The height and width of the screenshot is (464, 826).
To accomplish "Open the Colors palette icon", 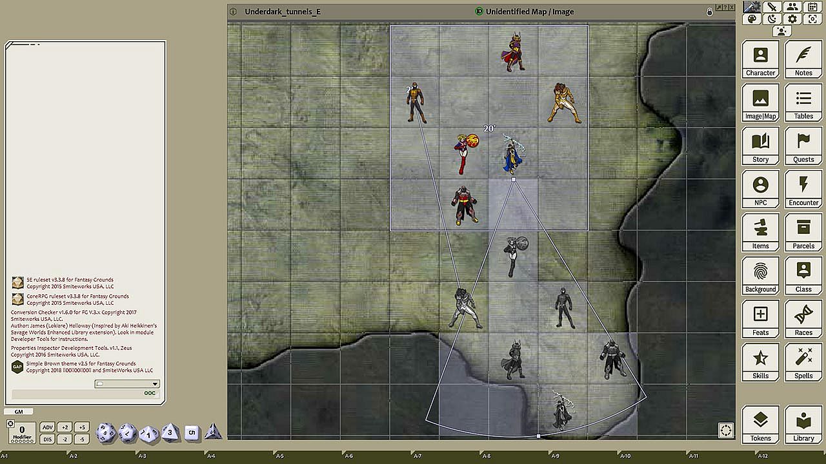I will 752,19.
